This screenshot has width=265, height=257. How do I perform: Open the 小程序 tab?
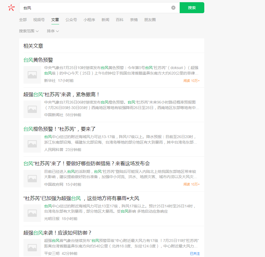point(89,20)
